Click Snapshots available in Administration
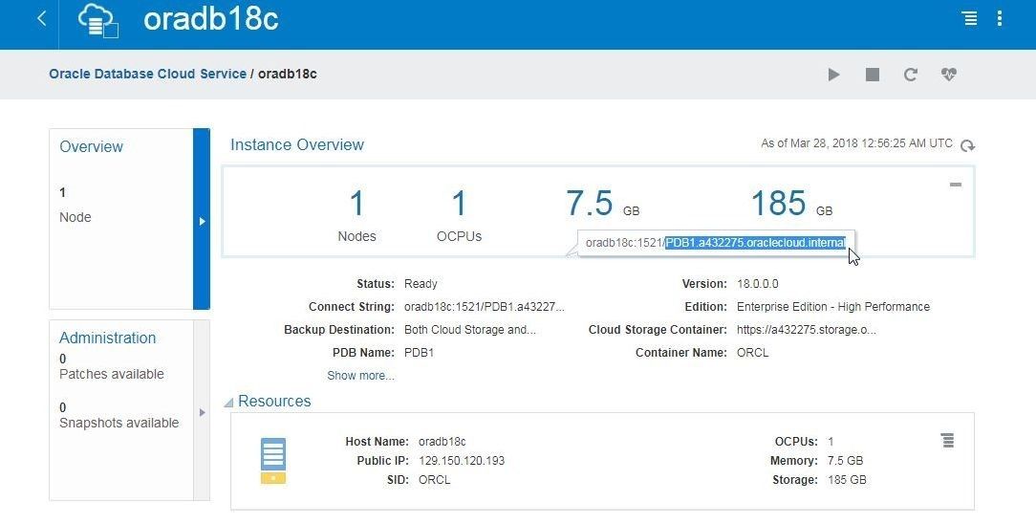This screenshot has width=1036, height=524. 119,423
